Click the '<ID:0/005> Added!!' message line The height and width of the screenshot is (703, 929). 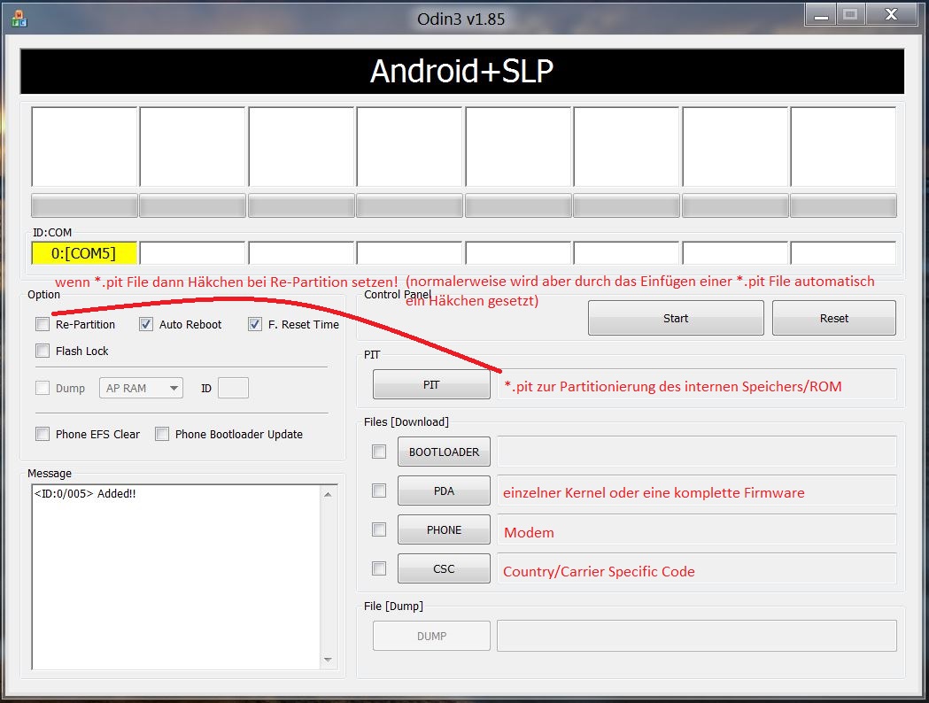[85, 493]
